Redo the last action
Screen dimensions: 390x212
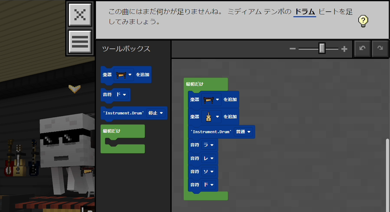click(x=380, y=49)
